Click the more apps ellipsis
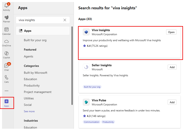 6,91
